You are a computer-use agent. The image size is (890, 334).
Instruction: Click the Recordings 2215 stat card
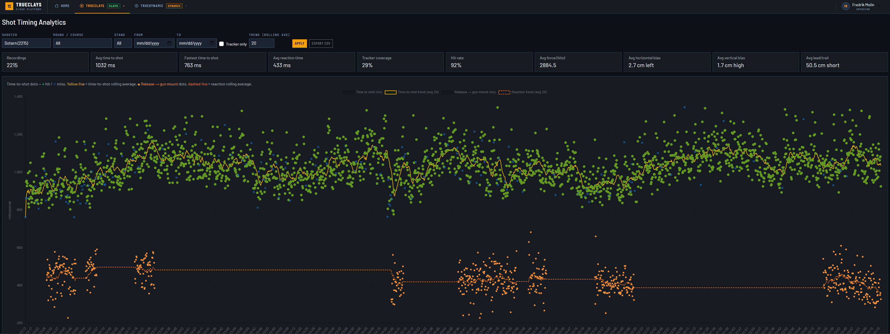[x=45, y=62]
